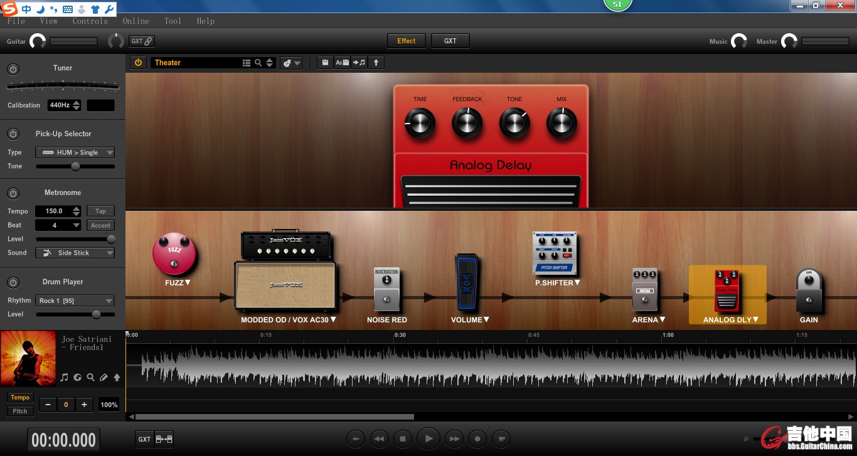The image size is (857, 456).
Task: Click the minus button beside the 0 value
Action: click(48, 405)
